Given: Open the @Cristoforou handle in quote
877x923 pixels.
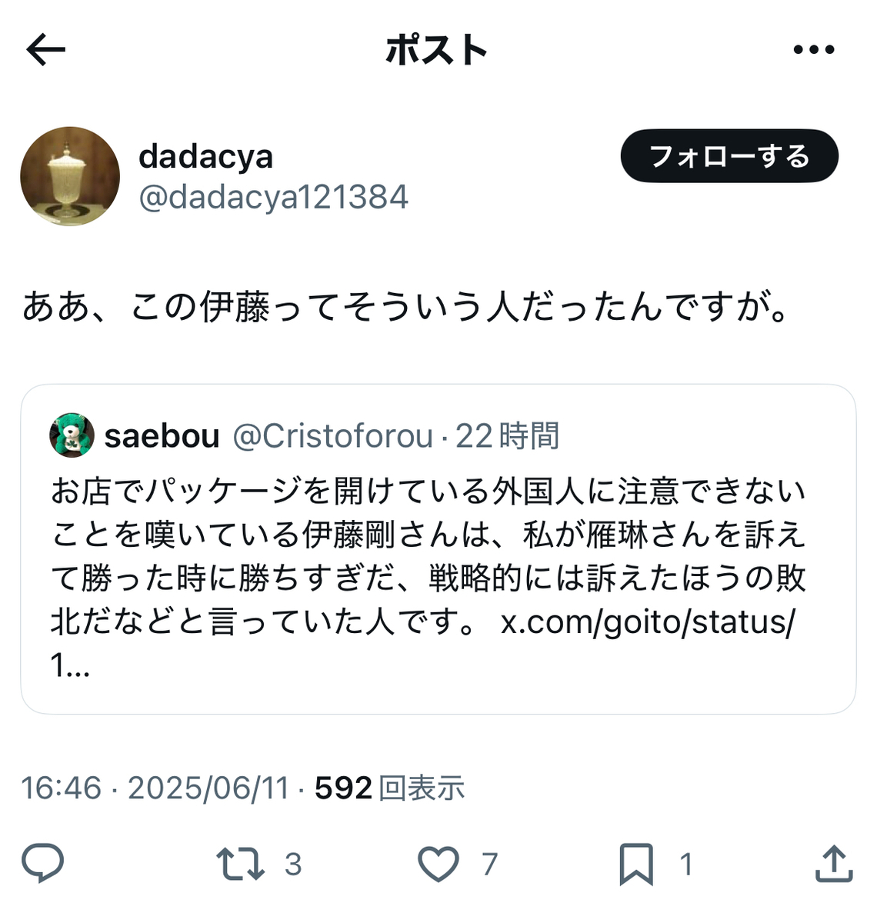Looking at the screenshot, I should 332,436.
